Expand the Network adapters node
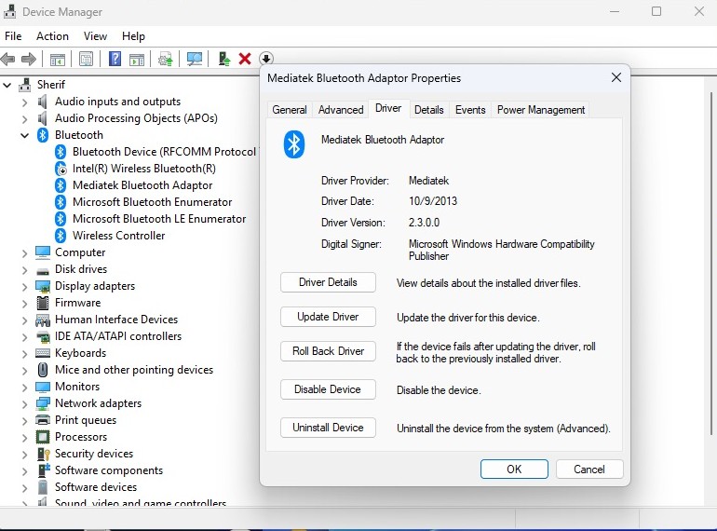The width and height of the screenshot is (717, 531). coord(25,403)
